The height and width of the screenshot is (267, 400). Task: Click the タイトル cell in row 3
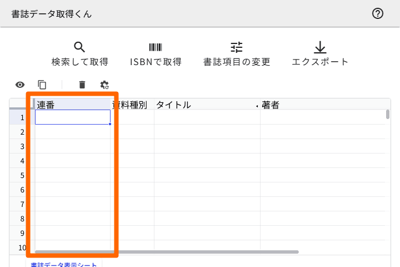coord(207,146)
